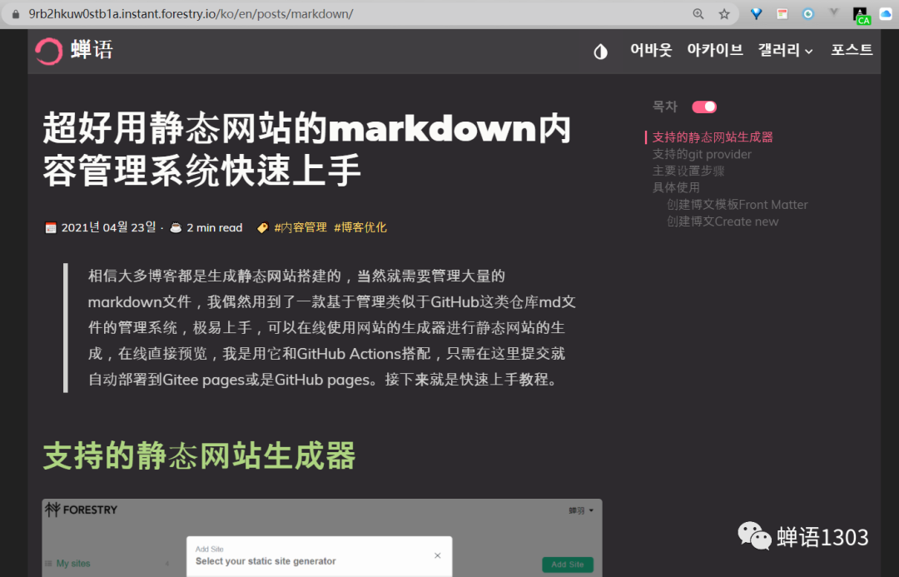Click the 蝉语 site title
This screenshot has height=577, width=899.
pos(92,50)
